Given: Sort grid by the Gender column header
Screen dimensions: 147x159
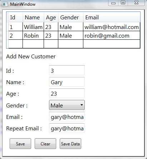Looking at the screenshot, I should 70,17.
